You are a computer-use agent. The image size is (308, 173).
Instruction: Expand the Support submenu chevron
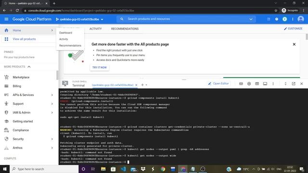pos(52,104)
